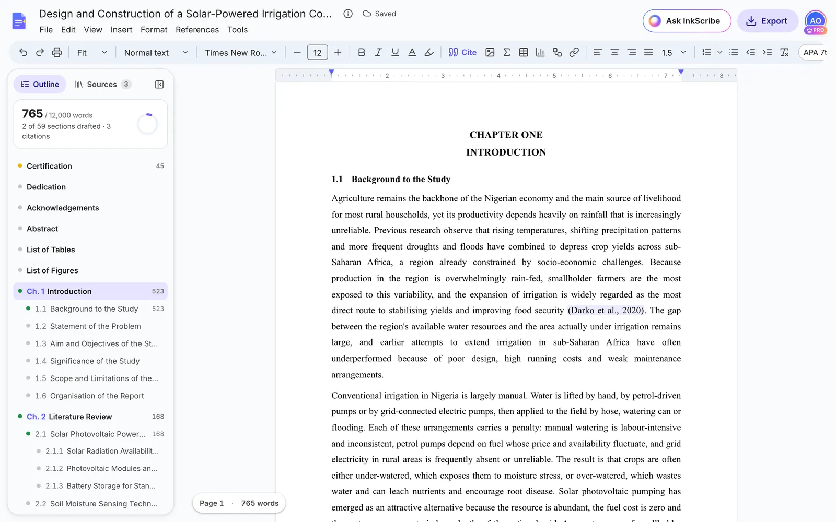Redo the last action
Screen dimensions: 836x522
pyautogui.click(x=40, y=52)
